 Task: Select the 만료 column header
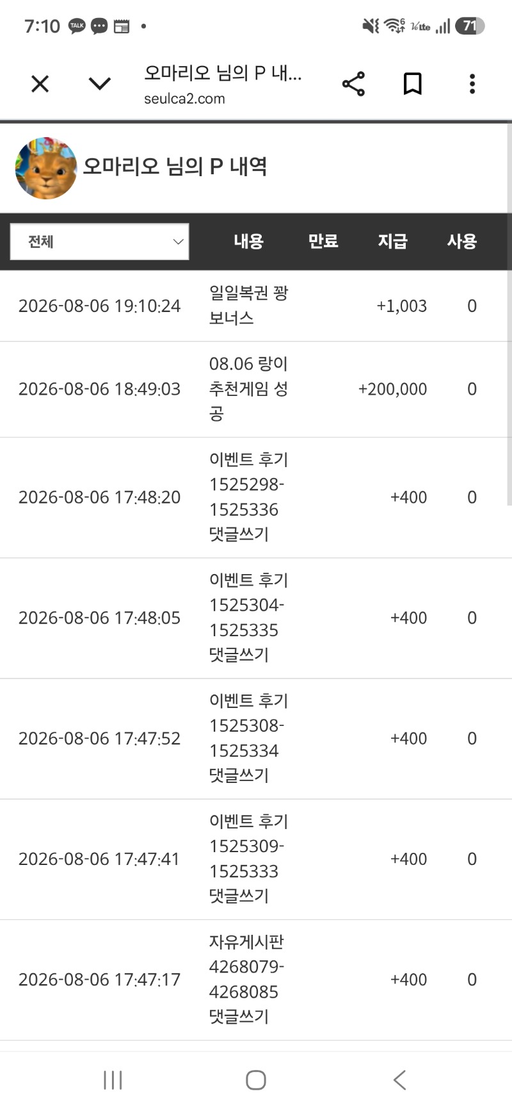pos(323,242)
